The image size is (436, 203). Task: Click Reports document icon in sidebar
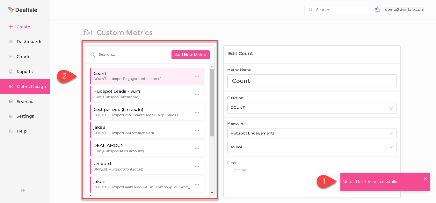[x=11, y=72]
